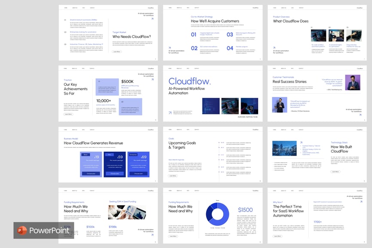Click CONTACT on the Go-to-Market slide navigation

point(197,8)
